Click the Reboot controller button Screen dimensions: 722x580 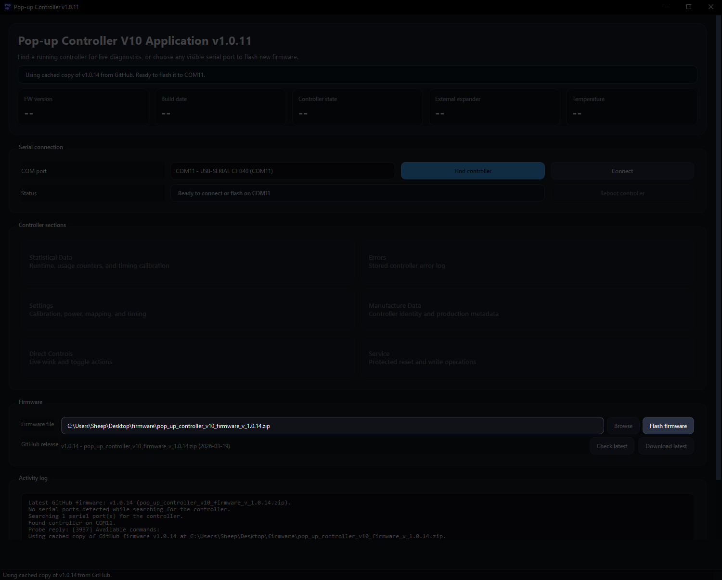[622, 193]
